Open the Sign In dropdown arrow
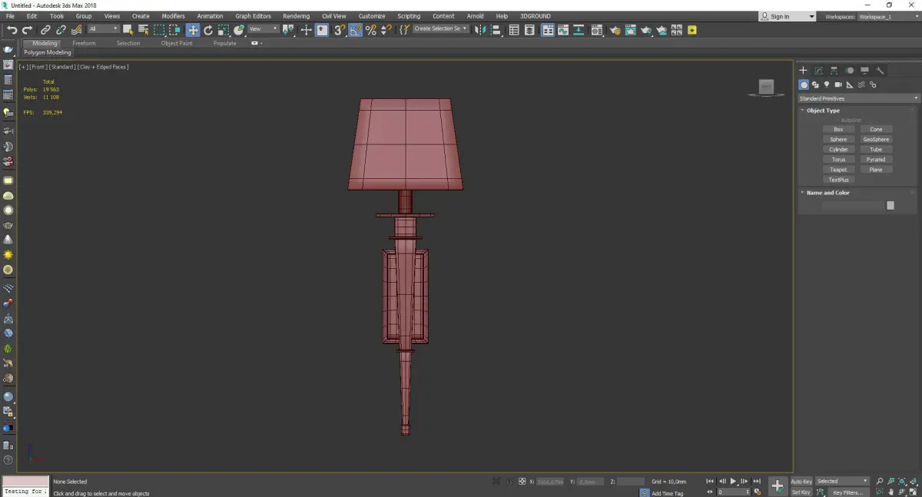The height and width of the screenshot is (497, 922). click(811, 16)
